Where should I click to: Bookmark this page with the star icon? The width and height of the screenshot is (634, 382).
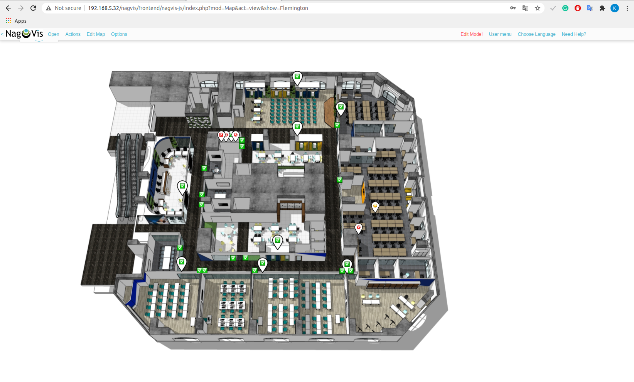(x=538, y=8)
